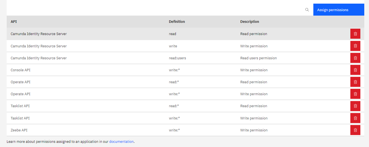The height and width of the screenshot is (147, 369).
Task: Select the Tasklist API write:* row
Action: (x=185, y=118)
